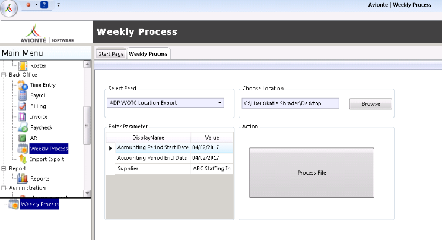Open the Select Feed dropdown arrow
The height and width of the screenshot is (240, 442).
point(220,103)
